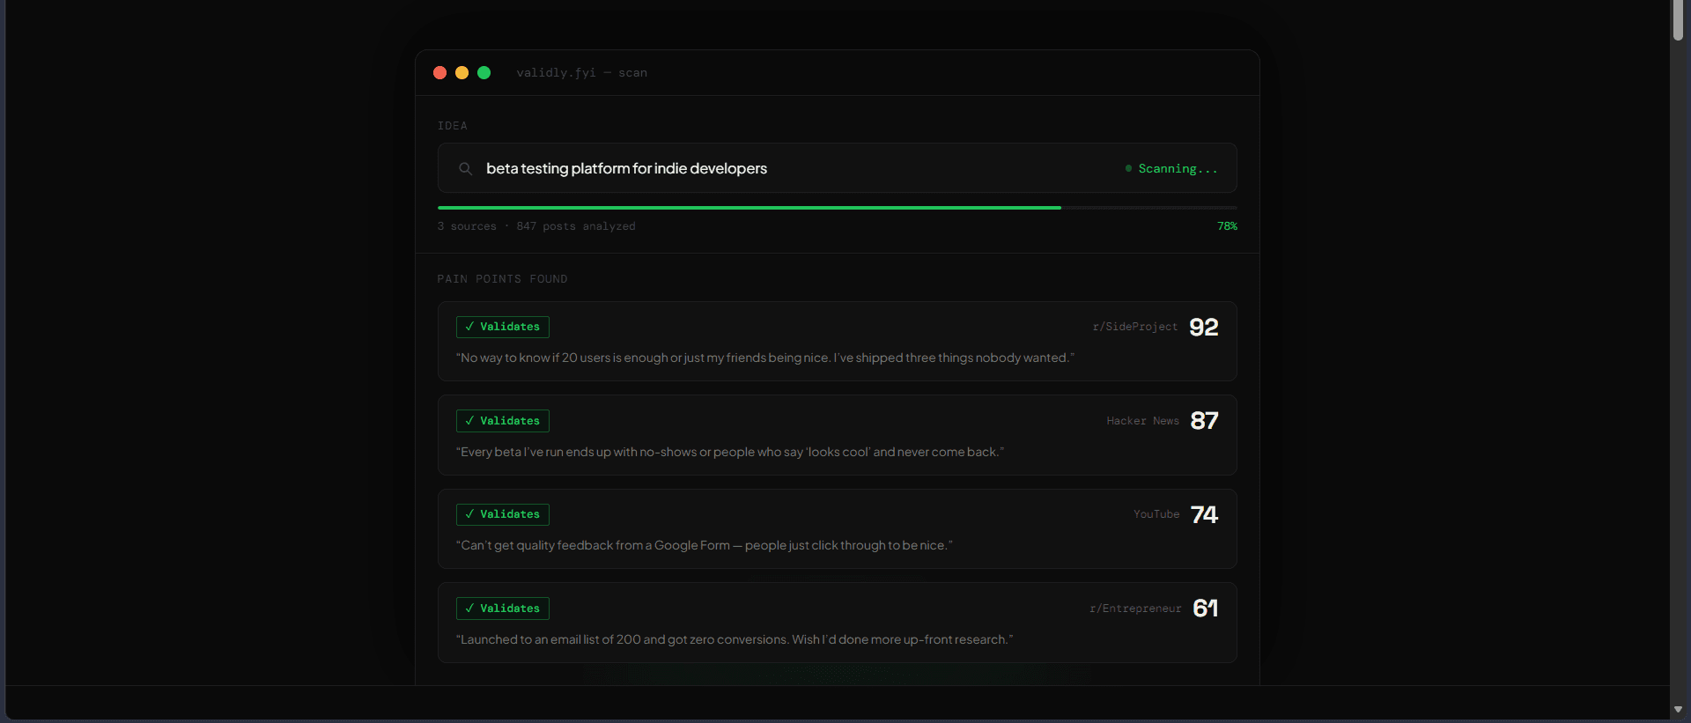The image size is (1691, 723).
Task: Click the r/Entrepreneur source label
Action: pyautogui.click(x=1135, y=609)
